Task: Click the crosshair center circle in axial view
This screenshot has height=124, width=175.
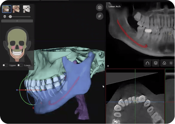Action: (x=135, y=102)
